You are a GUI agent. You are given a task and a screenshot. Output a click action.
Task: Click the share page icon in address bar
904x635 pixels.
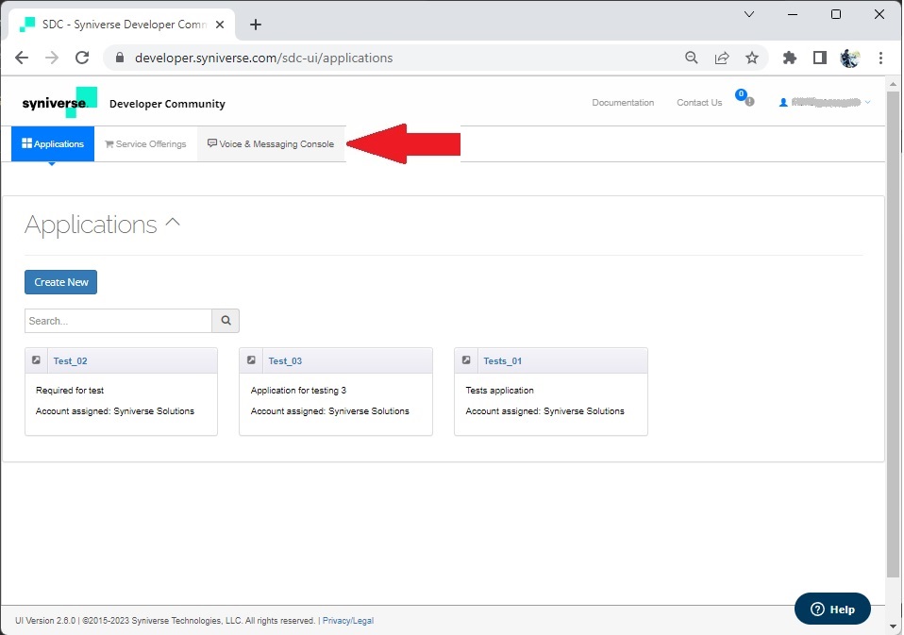[x=722, y=58]
